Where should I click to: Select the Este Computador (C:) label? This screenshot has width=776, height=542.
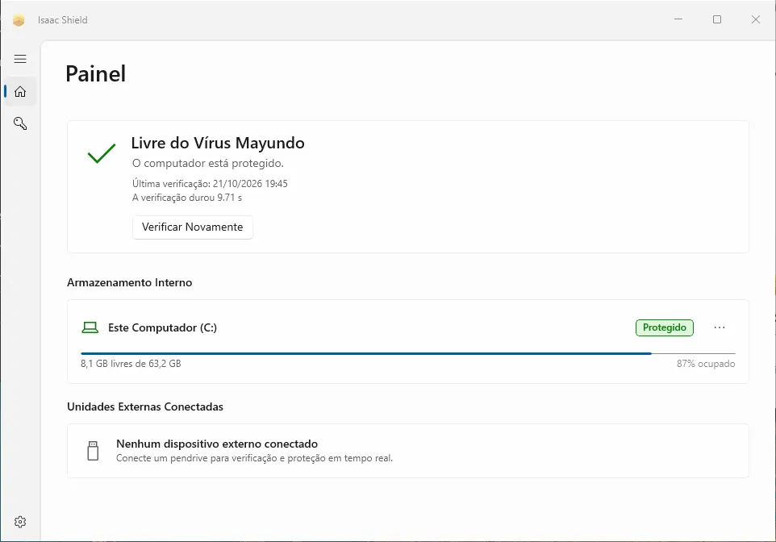[162, 327]
